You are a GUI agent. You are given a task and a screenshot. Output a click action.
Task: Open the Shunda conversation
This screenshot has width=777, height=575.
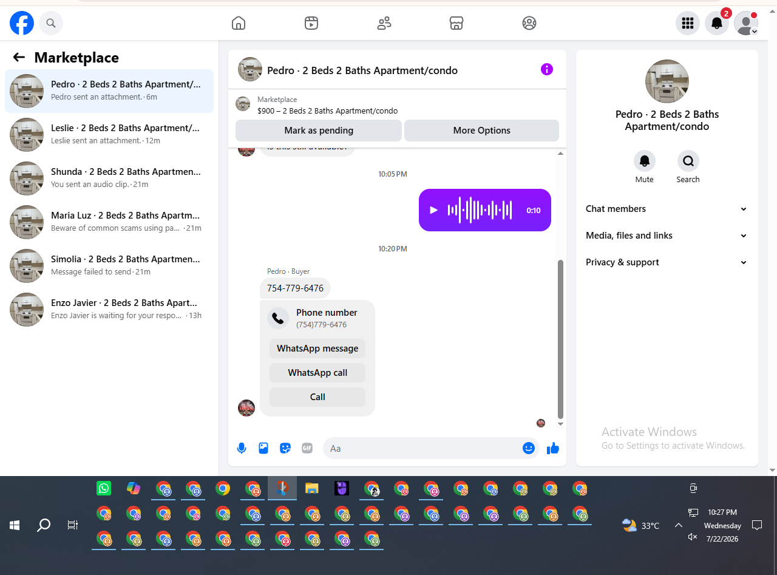[109, 179]
